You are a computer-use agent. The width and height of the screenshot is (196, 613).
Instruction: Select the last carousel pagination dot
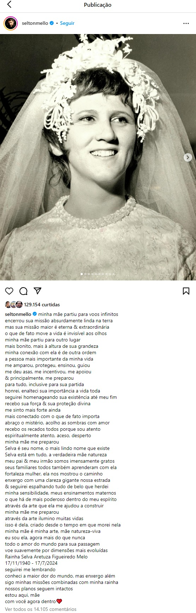[x=114, y=274]
